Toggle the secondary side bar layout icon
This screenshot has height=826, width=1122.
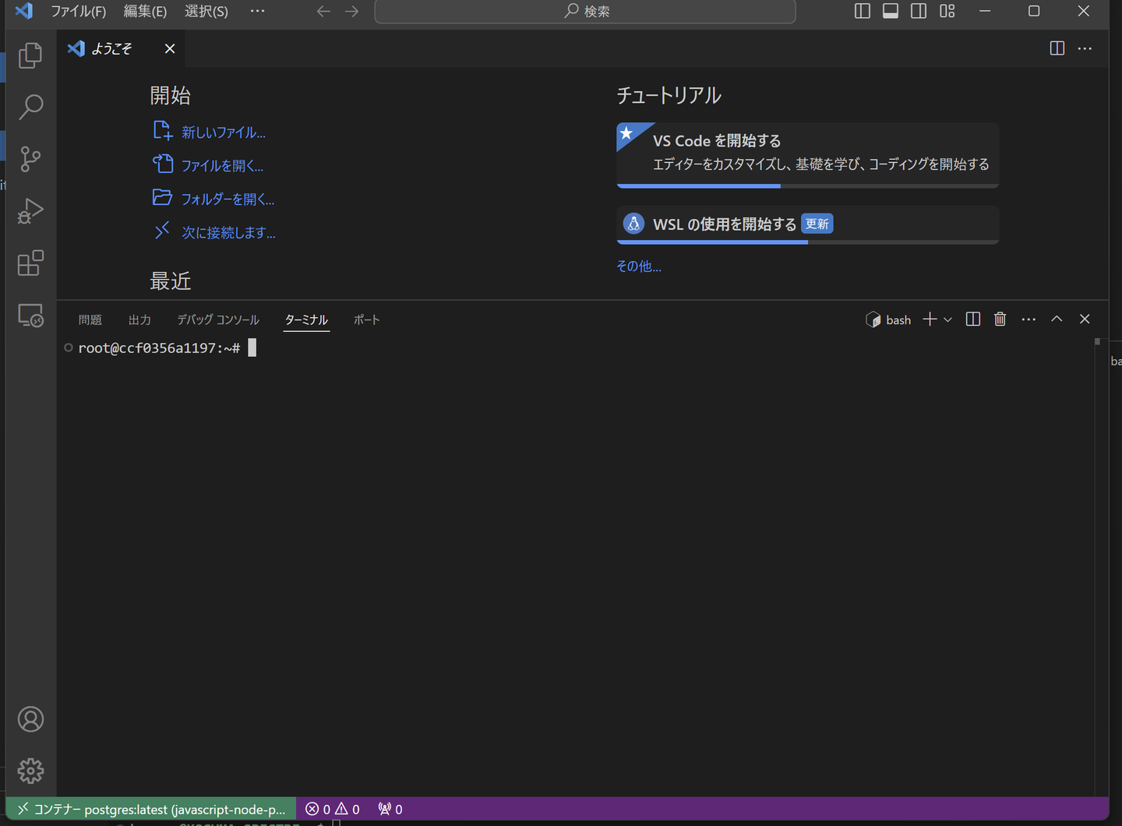click(919, 11)
